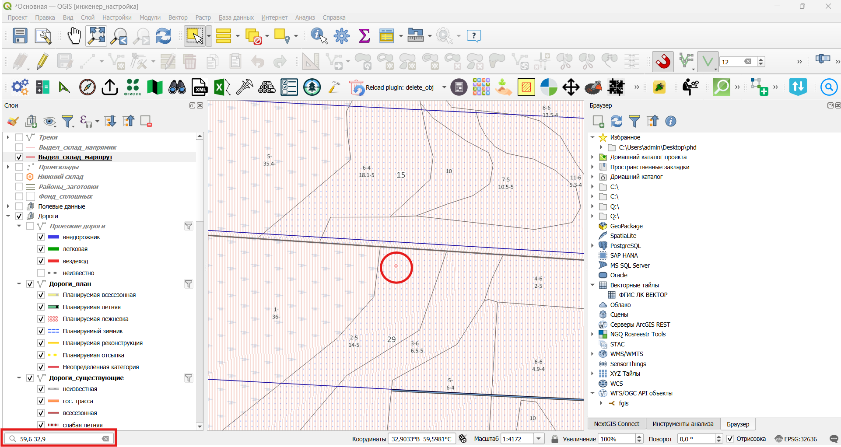Image resolution: width=841 pixels, height=447 pixels.
Task: Click the Excel export plugin icon
Action: pyautogui.click(x=222, y=87)
